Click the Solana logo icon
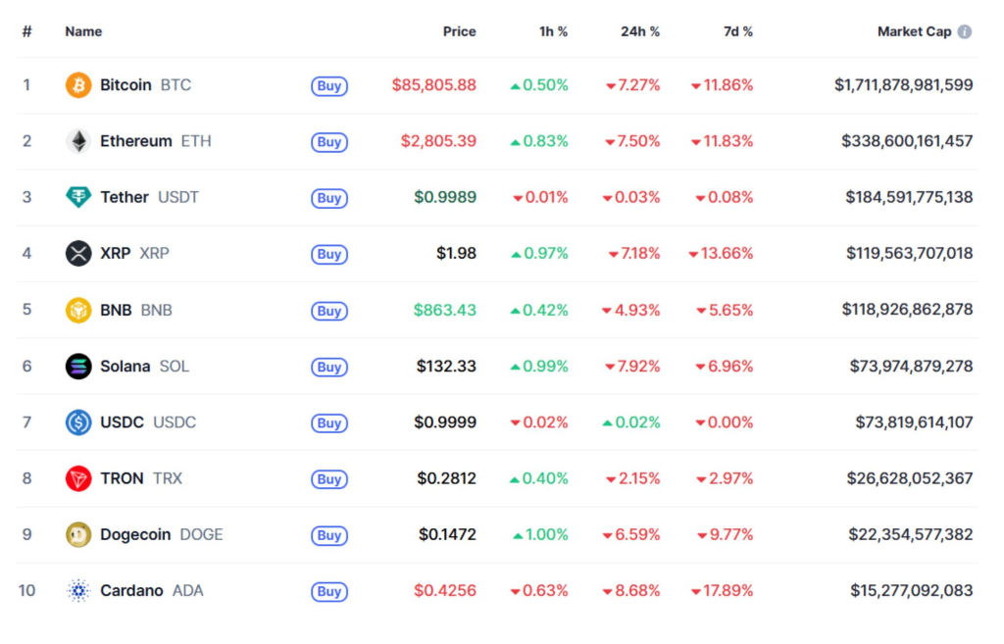The image size is (1004, 644). 78,367
